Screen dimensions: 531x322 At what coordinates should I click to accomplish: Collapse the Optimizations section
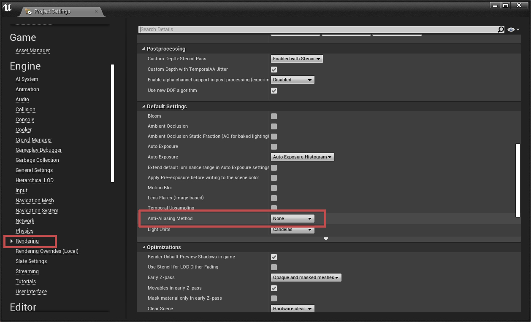144,247
